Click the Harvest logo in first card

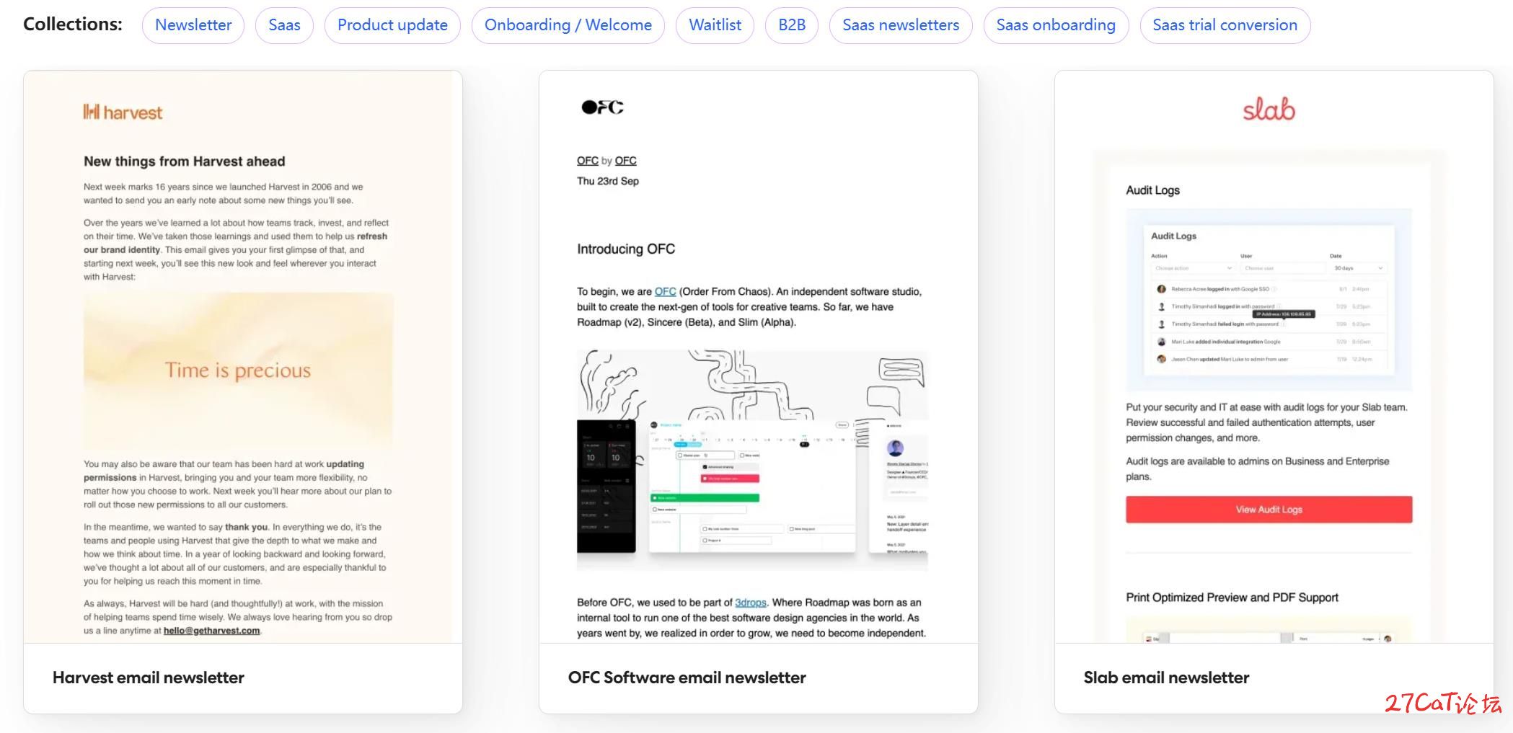123,112
